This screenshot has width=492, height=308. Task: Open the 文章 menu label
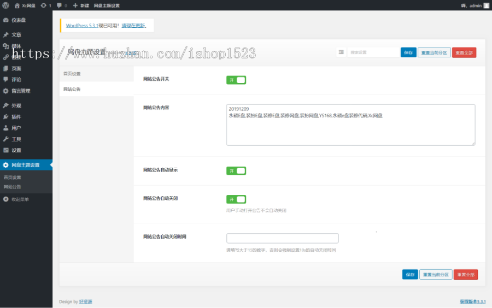click(x=16, y=34)
